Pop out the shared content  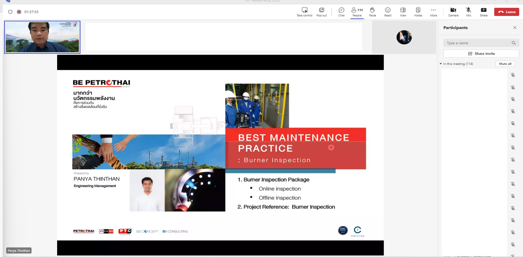322,12
